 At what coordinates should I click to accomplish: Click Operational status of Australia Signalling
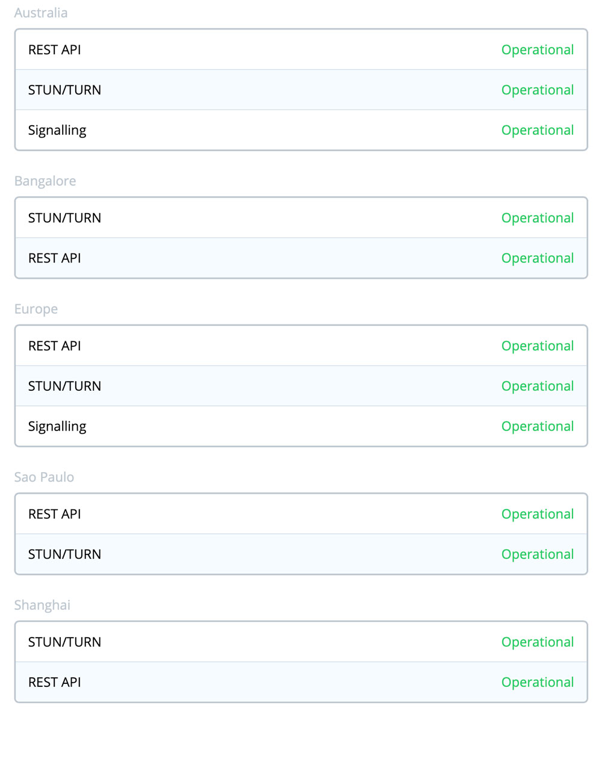[x=537, y=130]
